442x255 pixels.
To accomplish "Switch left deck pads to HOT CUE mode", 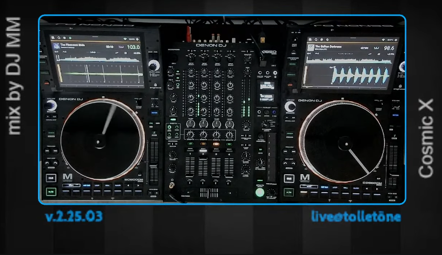I will point(87,185).
